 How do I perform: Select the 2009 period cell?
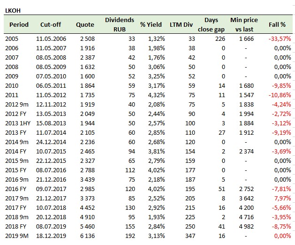click(12, 77)
